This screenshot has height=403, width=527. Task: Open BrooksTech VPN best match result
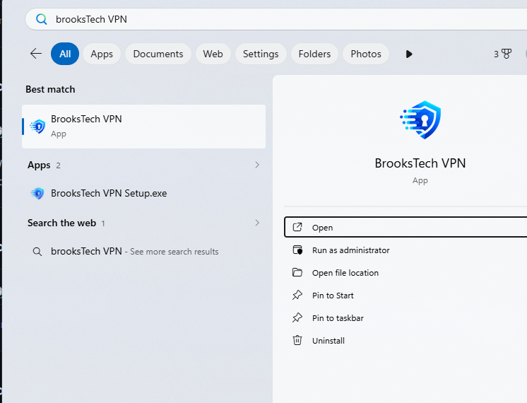144,127
